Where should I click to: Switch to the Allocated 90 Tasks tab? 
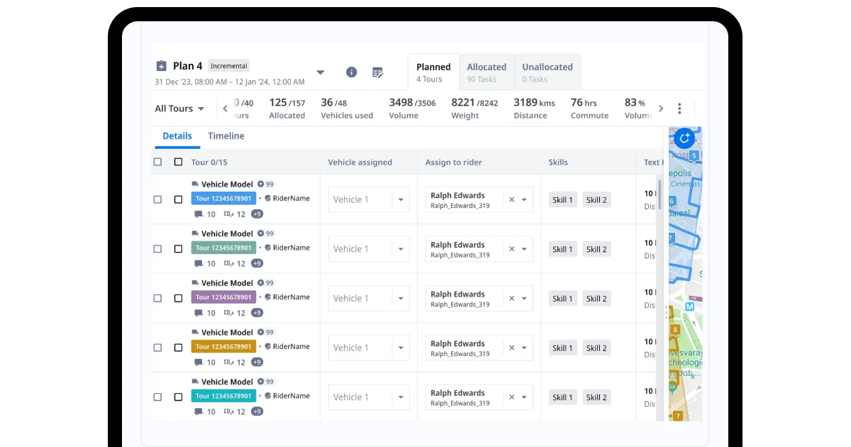pos(486,72)
